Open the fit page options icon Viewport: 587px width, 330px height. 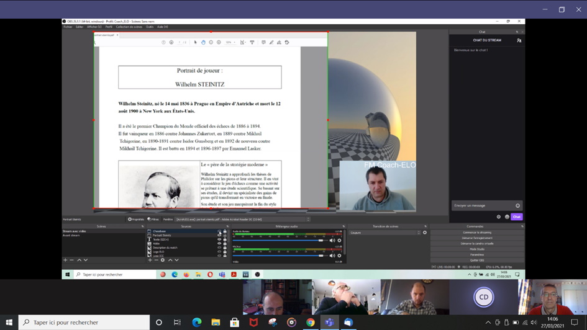point(243,43)
